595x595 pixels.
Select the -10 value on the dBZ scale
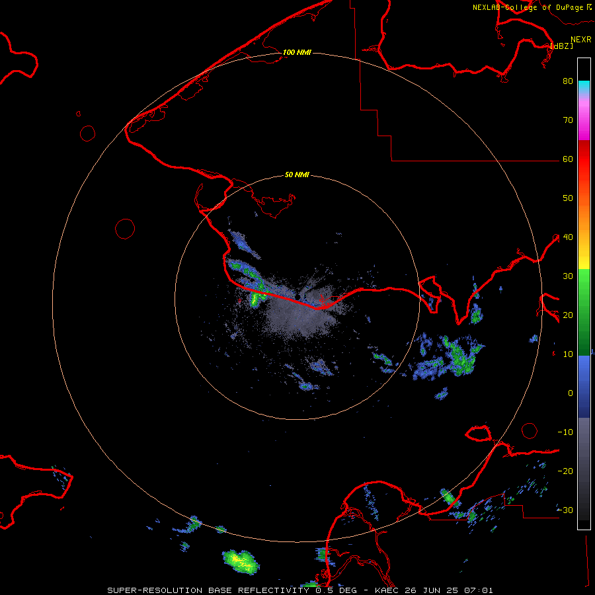pos(565,432)
